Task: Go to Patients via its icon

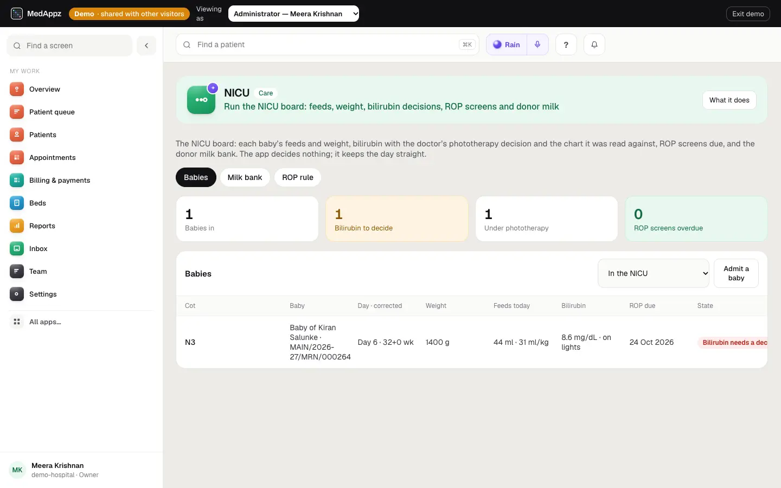Action: (x=17, y=135)
